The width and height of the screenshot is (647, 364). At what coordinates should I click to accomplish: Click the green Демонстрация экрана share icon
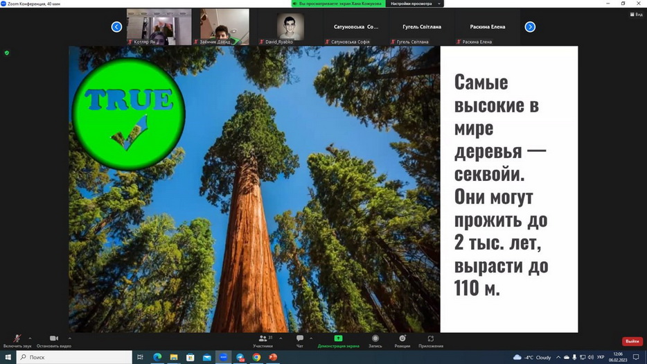point(338,339)
